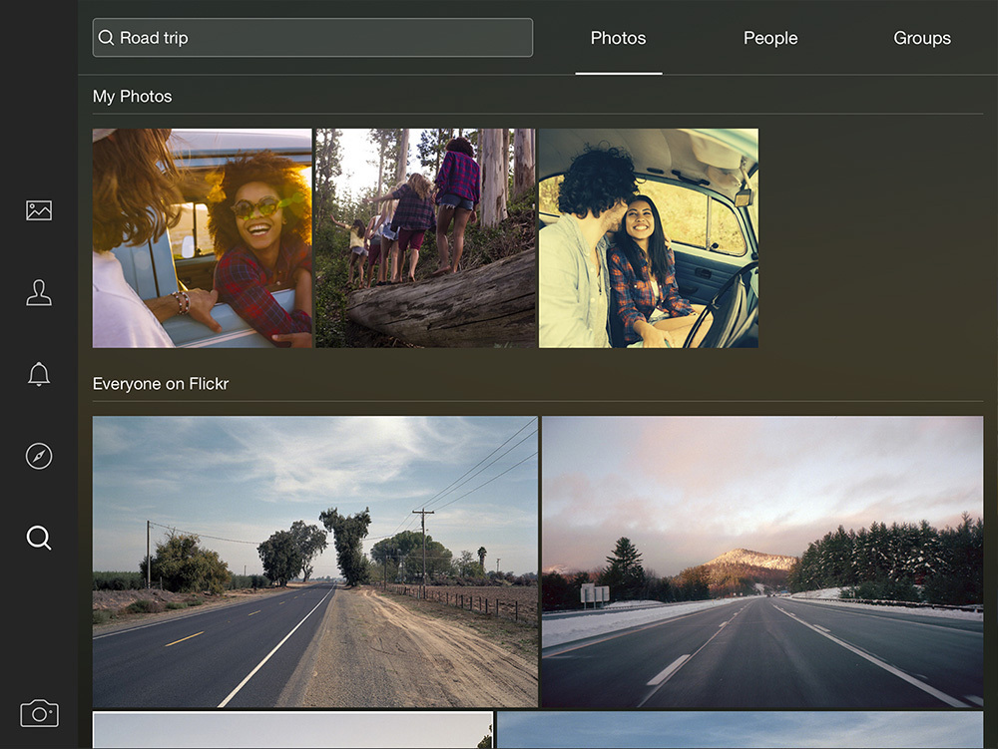998x749 pixels.
Task: Open country road with power lines photo
Action: pos(314,562)
